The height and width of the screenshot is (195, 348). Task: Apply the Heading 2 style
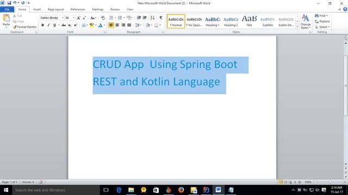coord(231,22)
